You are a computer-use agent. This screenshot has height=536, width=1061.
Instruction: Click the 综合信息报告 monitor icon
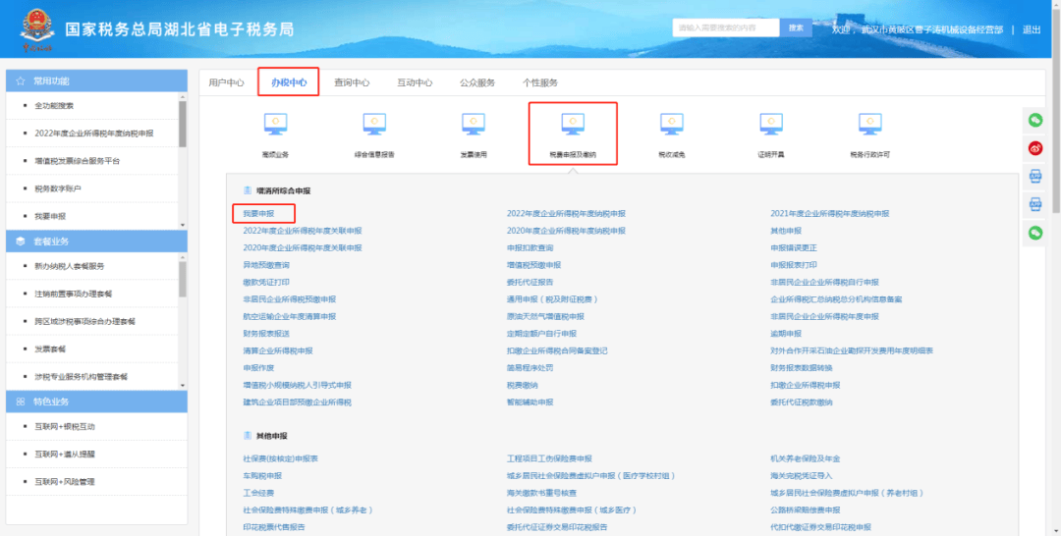coord(374,125)
